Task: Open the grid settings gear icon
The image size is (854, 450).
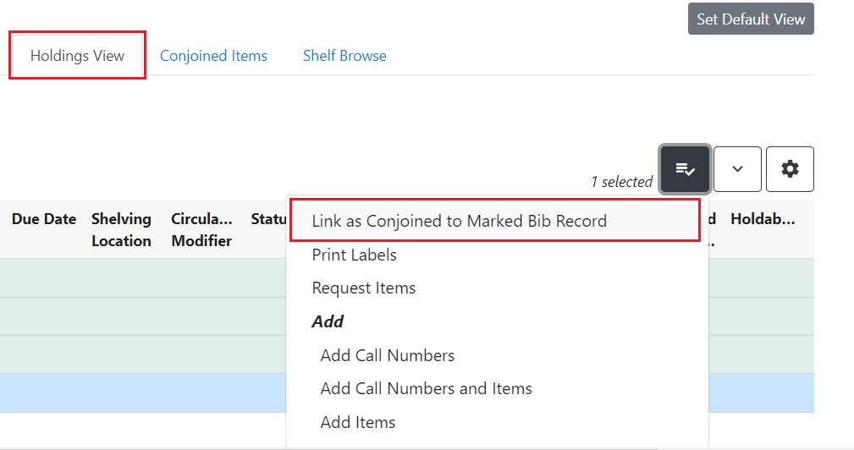Action: [x=790, y=169]
